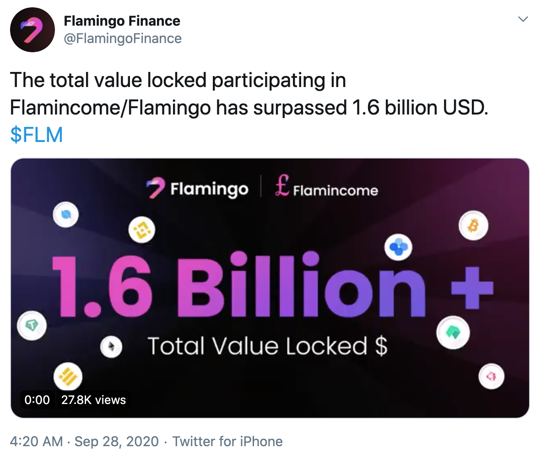The image size is (541, 459).
Task: Click the blue coin icon at top left
Action: coord(66,215)
